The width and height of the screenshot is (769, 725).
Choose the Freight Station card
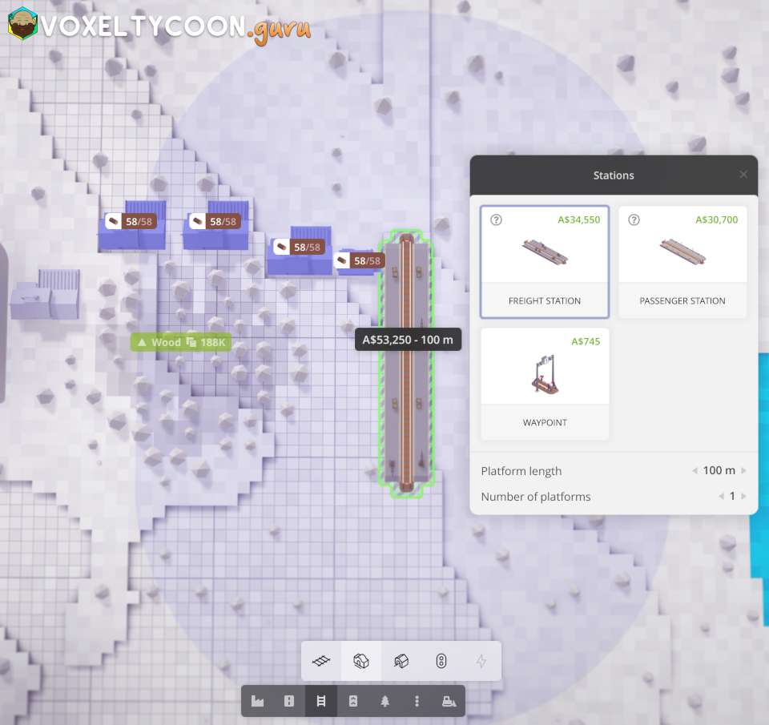(x=545, y=262)
